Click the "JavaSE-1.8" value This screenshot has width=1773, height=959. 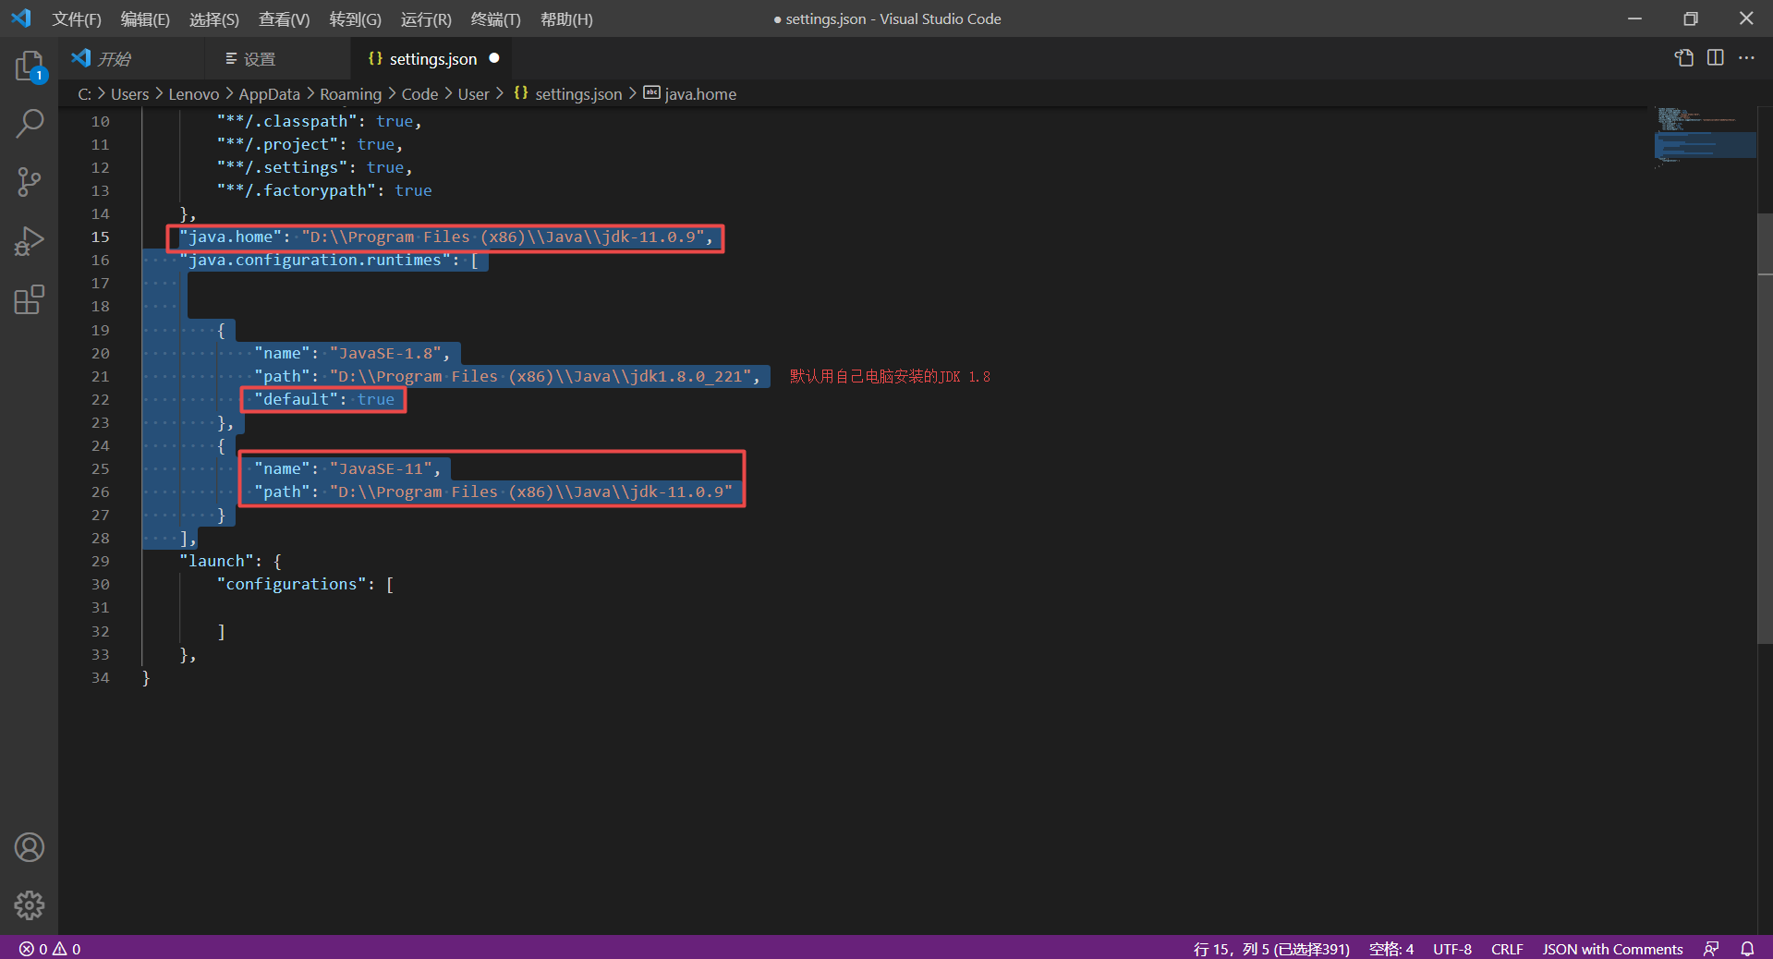point(385,354)
